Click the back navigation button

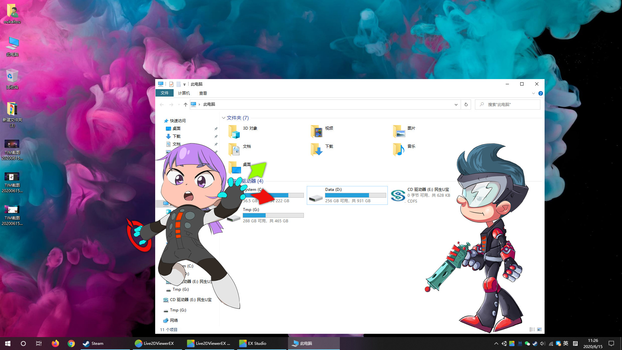(162, 104)
